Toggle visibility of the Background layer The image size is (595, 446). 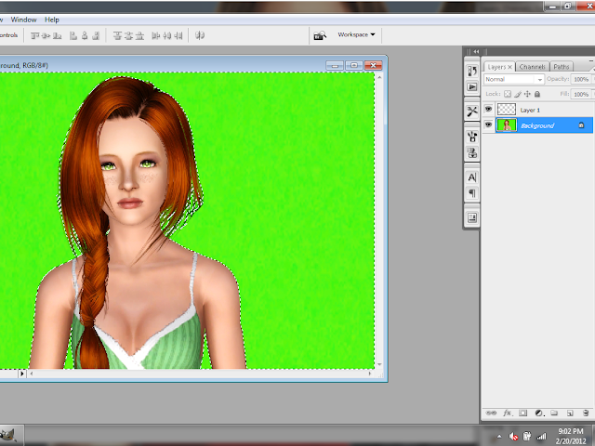489,125
